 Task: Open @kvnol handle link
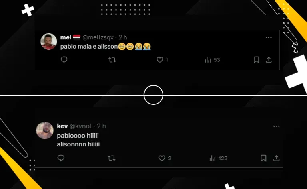coord(80,126)
